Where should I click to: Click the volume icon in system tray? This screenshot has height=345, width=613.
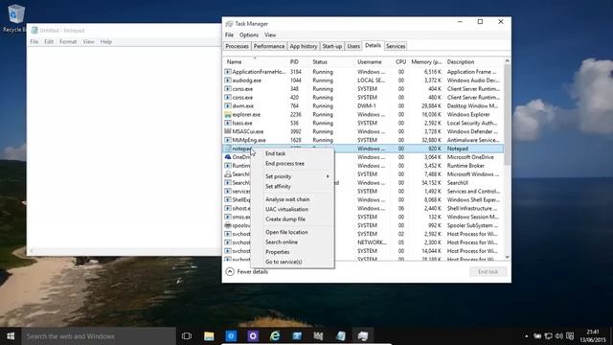tap(559, 336)
